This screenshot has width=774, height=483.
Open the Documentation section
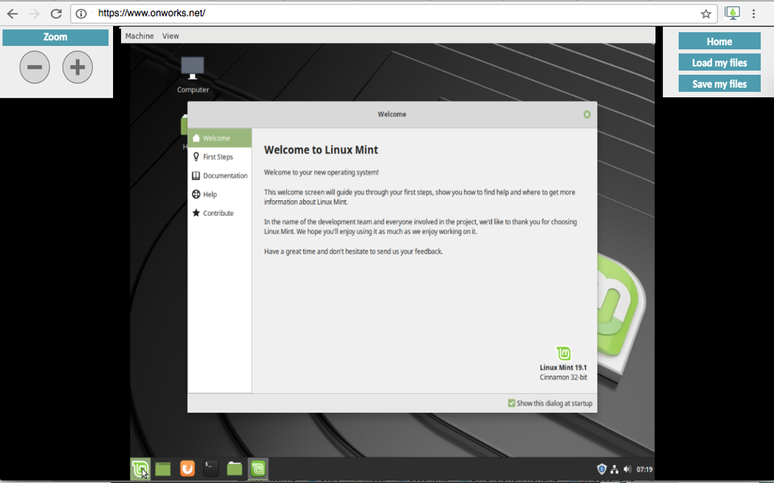(x=220, y=176)
